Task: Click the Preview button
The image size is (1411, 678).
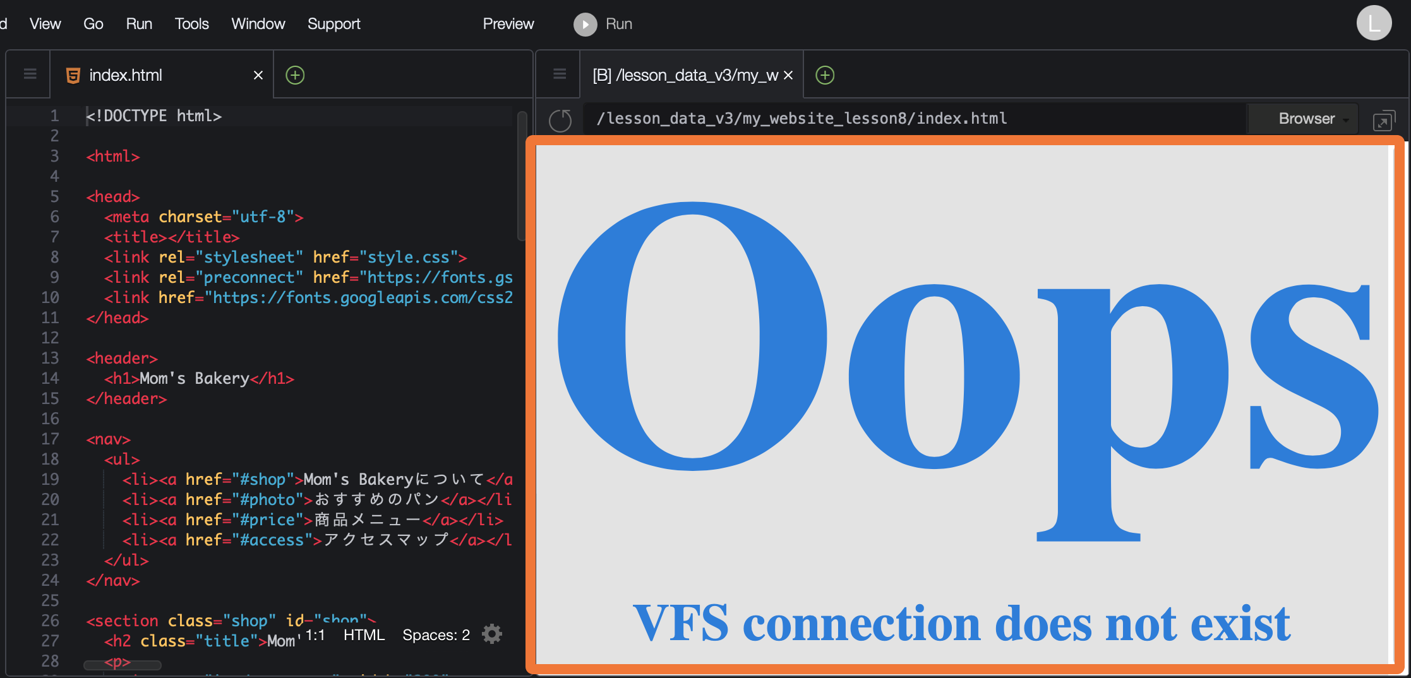Action: 508,24
